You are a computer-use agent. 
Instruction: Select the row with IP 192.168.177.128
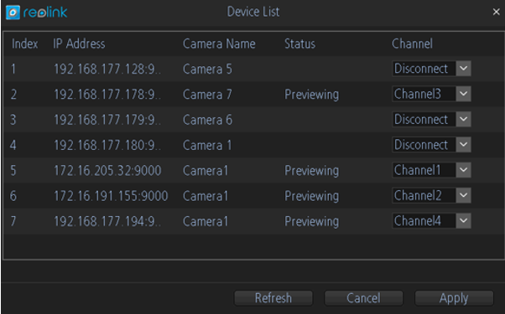coord(254,69)
